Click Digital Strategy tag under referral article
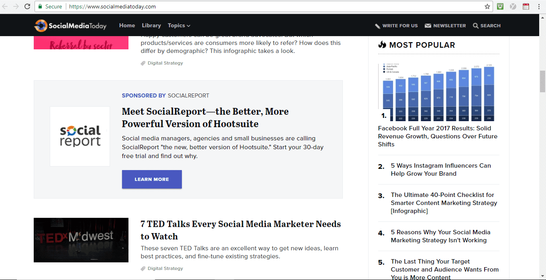546x280 pixels. tap(165, 63)
